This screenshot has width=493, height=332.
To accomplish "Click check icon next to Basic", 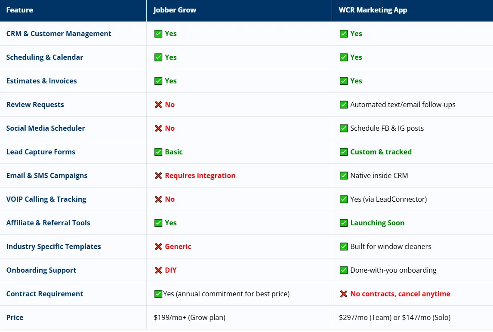I will [158, 152].
